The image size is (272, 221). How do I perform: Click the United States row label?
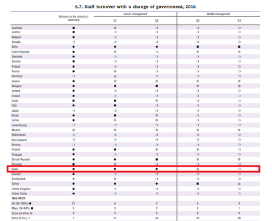(x=19, y=194)
